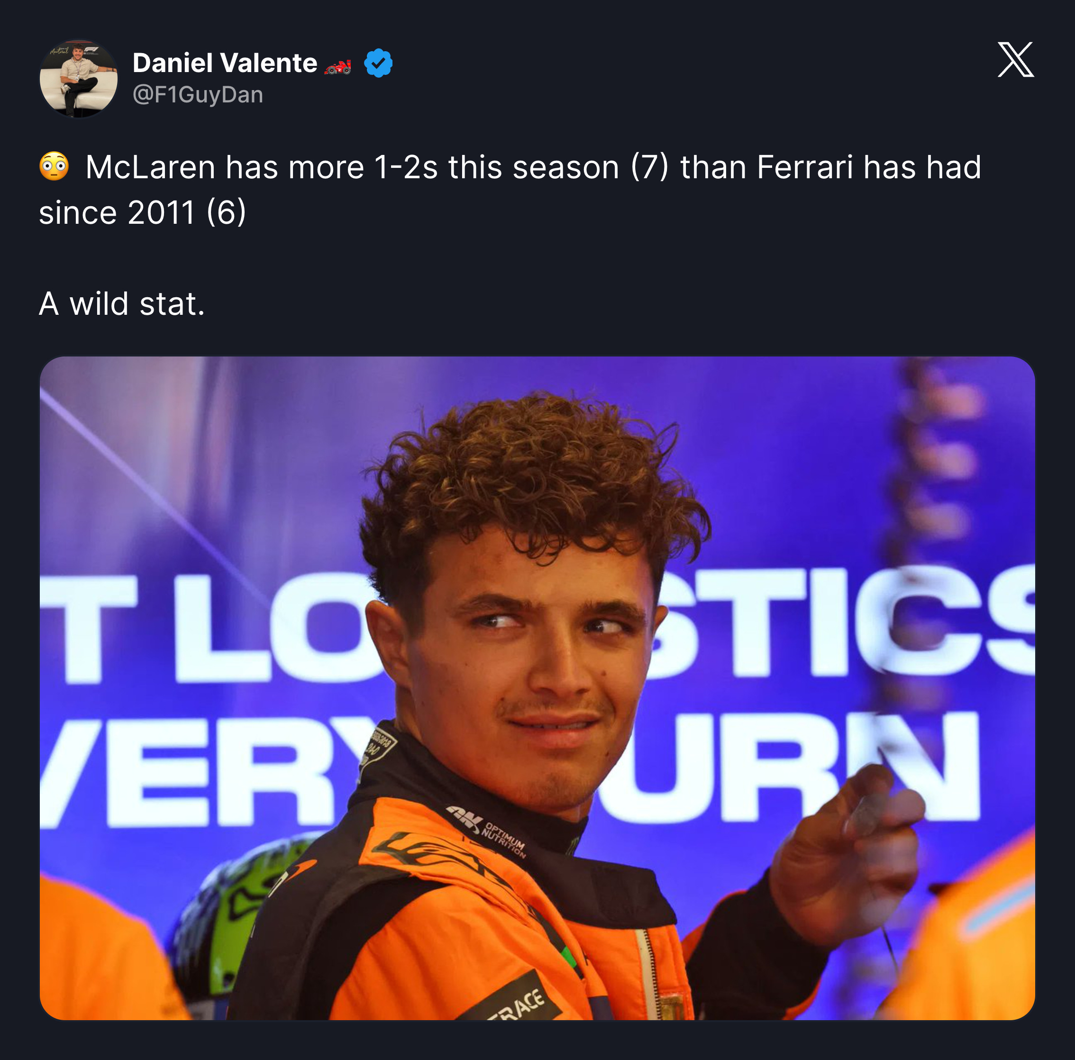This screenshot has width=1075, height=1060.
Task: Open Daniel Valente's profile avatar
Action: (79, 78)
